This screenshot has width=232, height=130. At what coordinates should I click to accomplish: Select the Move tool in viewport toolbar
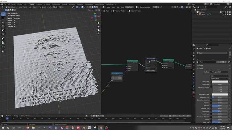(3, 22)
